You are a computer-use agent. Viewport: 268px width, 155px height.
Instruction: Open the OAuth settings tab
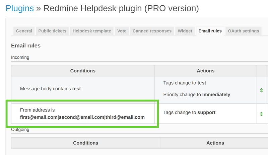(244, 31)
